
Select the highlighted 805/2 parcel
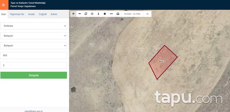point(163,62)
